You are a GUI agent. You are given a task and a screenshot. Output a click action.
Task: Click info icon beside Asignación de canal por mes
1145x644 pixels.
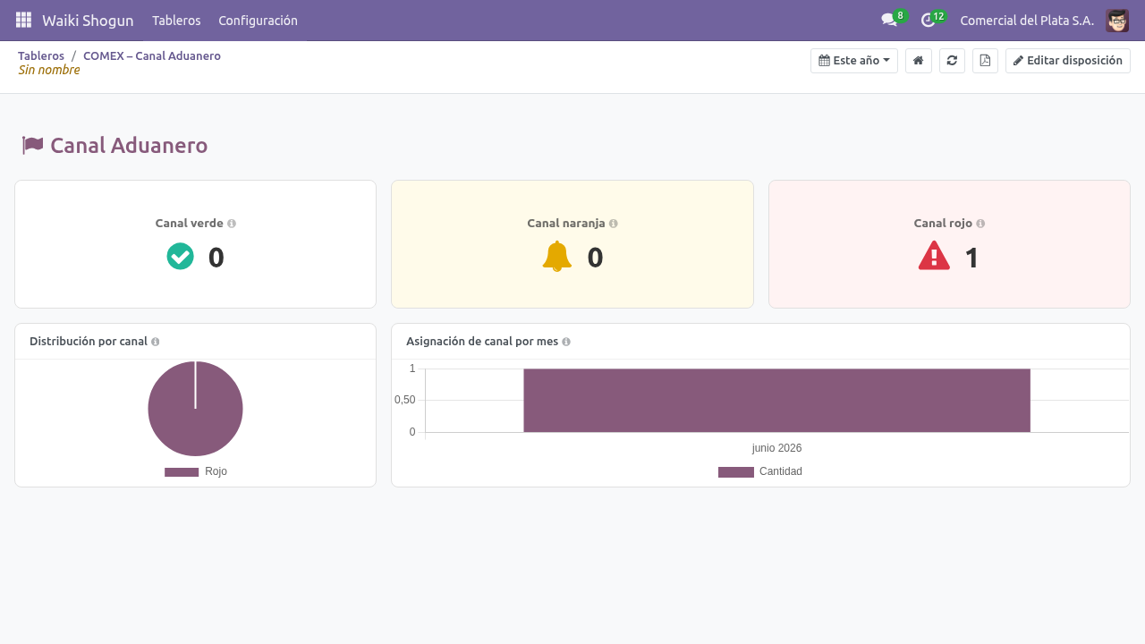pos(566,342)
